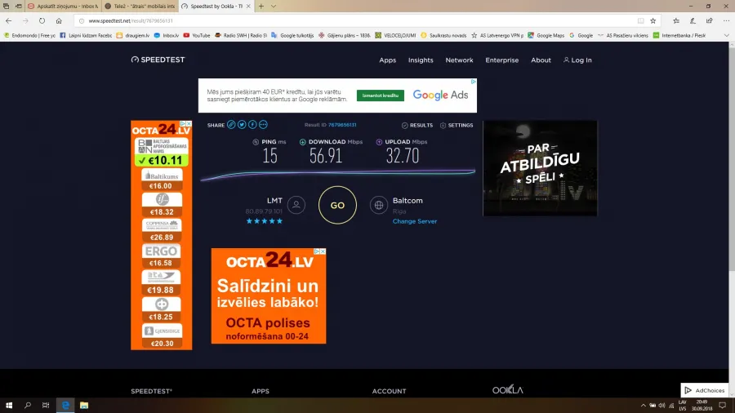Expand more favorites bar chevron
The image size is (735, 413).
coord(727,35)
